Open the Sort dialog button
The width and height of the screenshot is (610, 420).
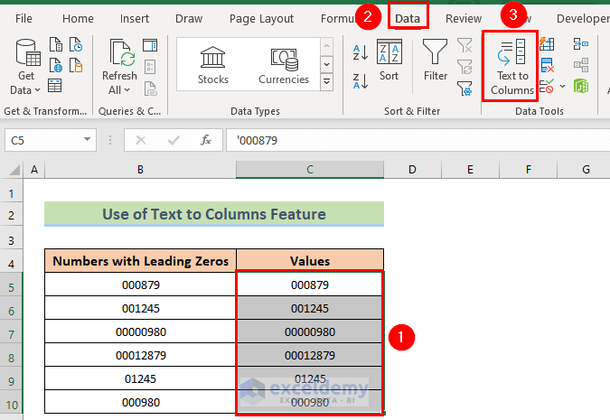(x=389, y=60)
